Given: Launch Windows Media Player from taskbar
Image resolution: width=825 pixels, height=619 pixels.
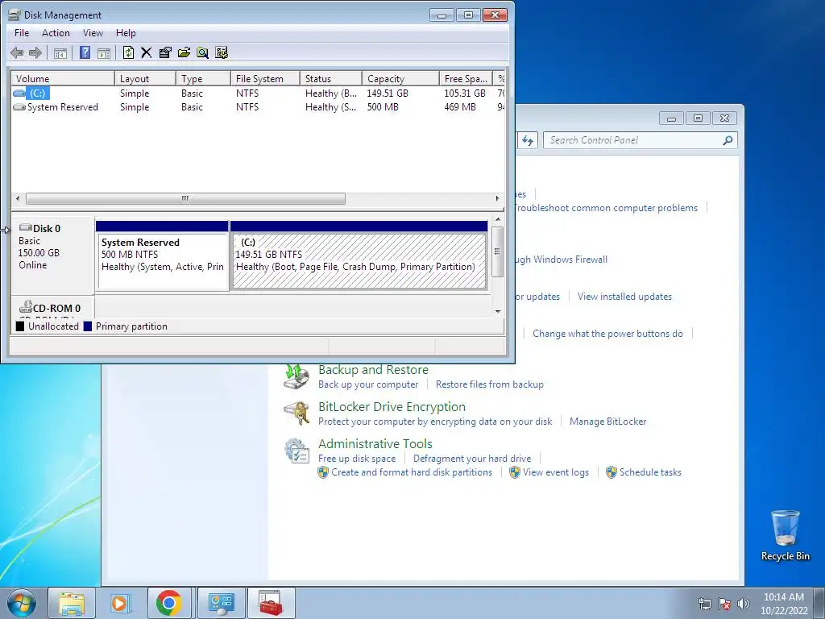Looking at the screenshot, I should click(119, 603).
